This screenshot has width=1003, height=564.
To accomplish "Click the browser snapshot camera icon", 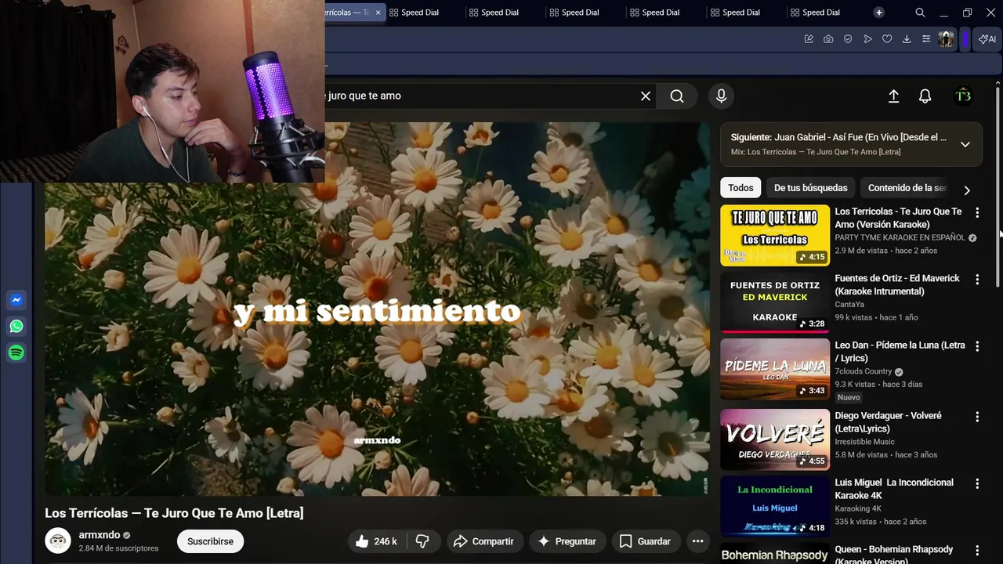I will coord(828,39).
